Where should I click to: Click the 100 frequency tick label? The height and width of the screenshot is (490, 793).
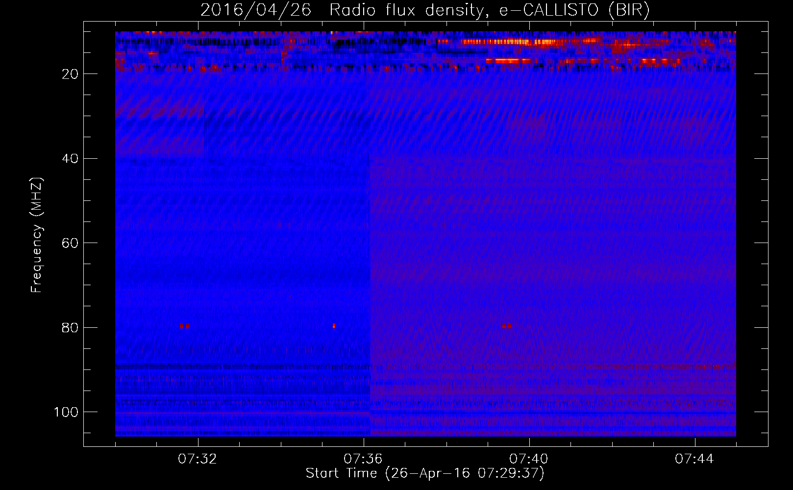coord(66,412)
